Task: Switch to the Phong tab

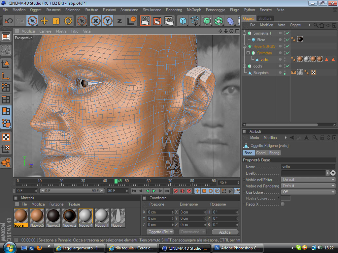Action: point(274,153)
